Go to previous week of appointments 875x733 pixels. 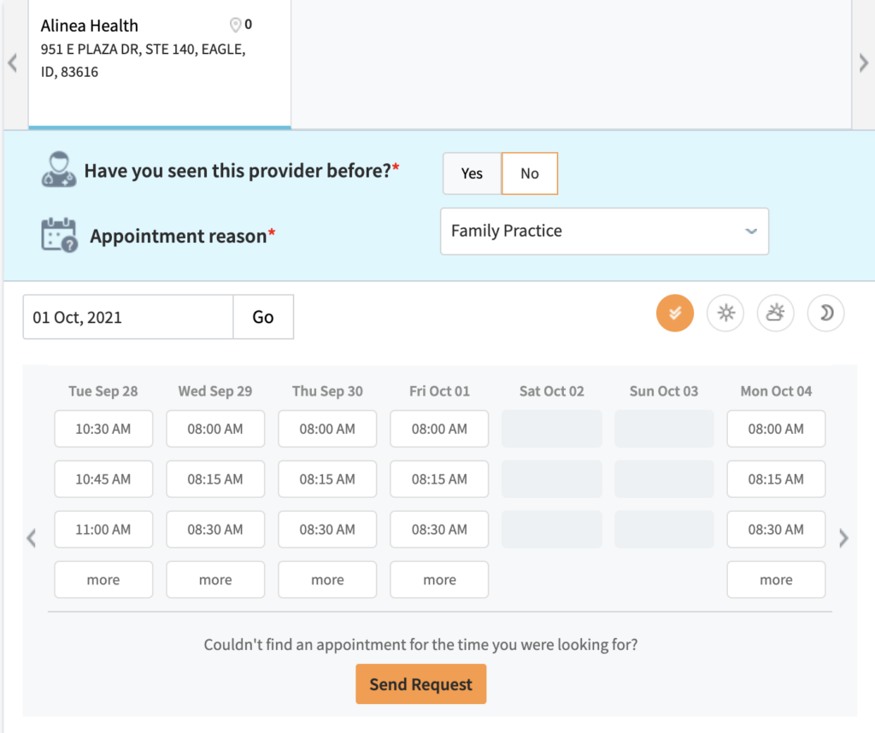tap(32, 538)
